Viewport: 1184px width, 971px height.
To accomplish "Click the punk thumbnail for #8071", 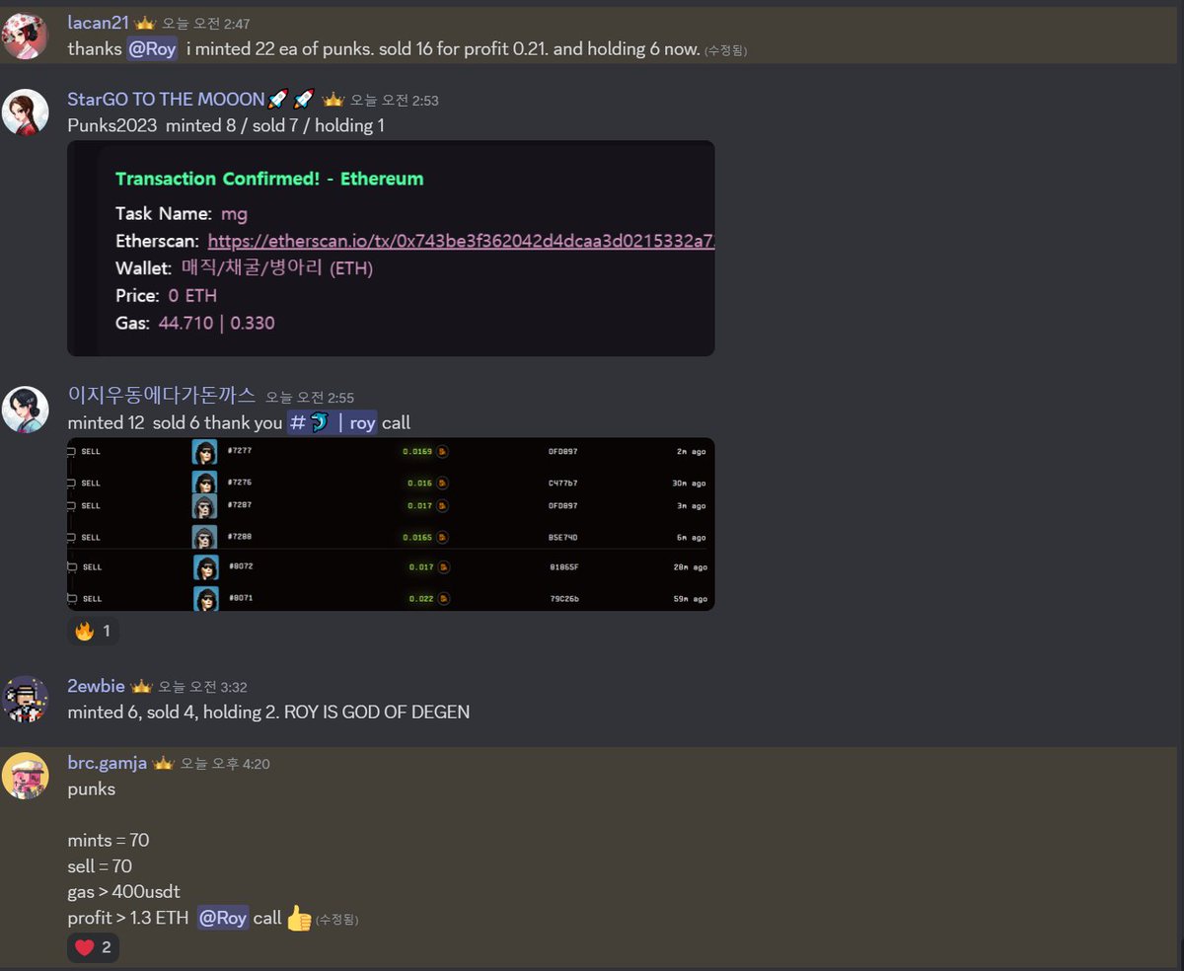I will [x=205, y=598].
